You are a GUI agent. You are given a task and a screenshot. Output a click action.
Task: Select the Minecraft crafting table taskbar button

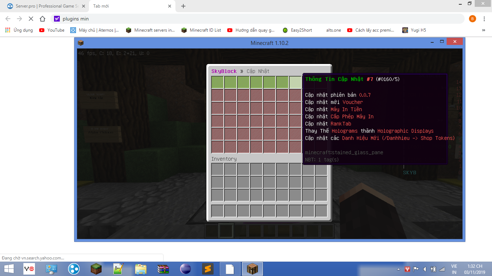pos(252,269)
